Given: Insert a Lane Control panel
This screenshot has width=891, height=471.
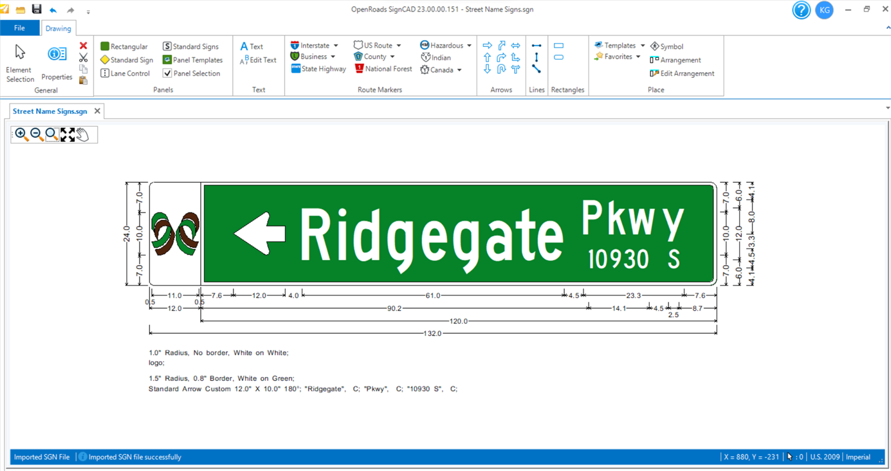Looking at the screenshot, I should pyautogui.click(x=125, y=73).
